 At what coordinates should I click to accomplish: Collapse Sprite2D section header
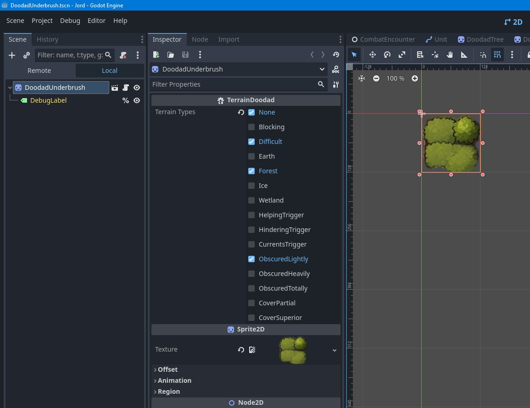[246, 330]
